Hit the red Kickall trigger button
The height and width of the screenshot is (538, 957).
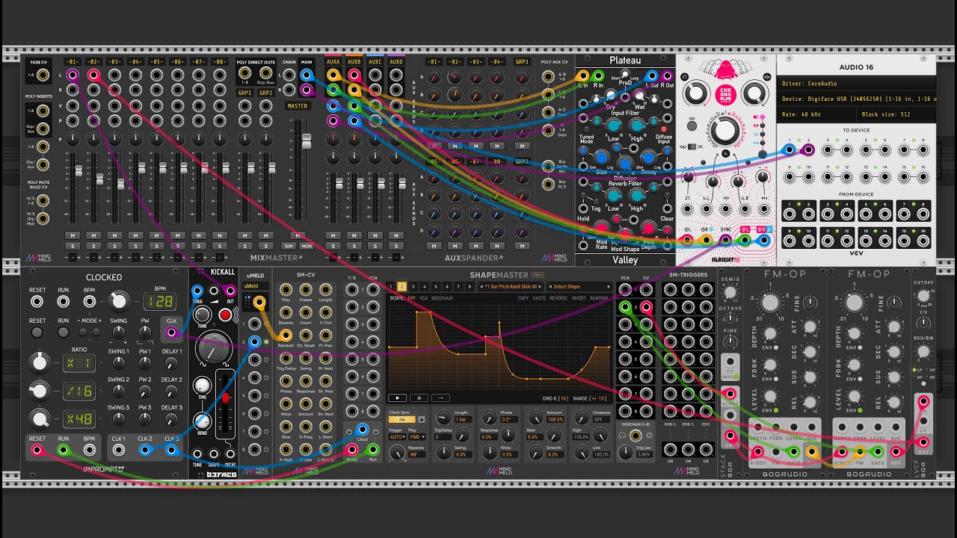225,316
